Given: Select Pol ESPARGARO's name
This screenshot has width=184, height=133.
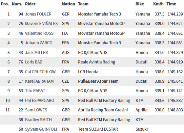Looking at the screenshot, I should click(x=40, y=101).
